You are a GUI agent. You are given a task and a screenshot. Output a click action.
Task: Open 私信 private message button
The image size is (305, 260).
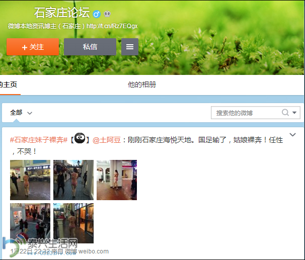[90, 47]
